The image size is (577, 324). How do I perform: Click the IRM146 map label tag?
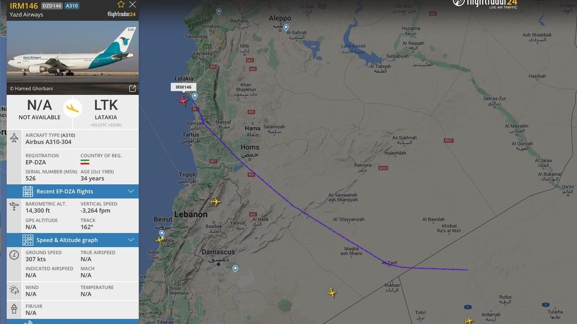tap(183, 87)
